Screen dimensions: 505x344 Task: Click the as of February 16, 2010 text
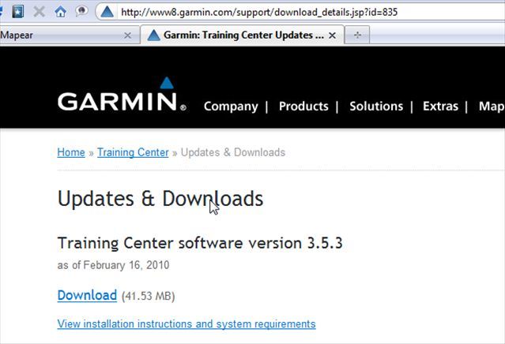point(113,265)
